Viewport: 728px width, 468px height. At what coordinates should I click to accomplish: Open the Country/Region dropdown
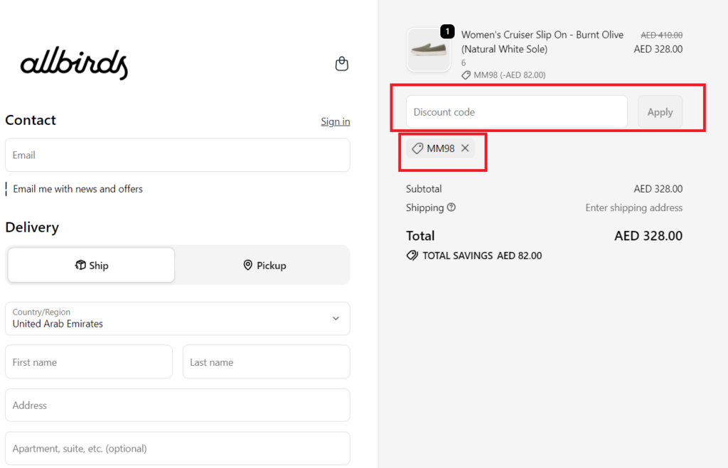coord(177,319)
